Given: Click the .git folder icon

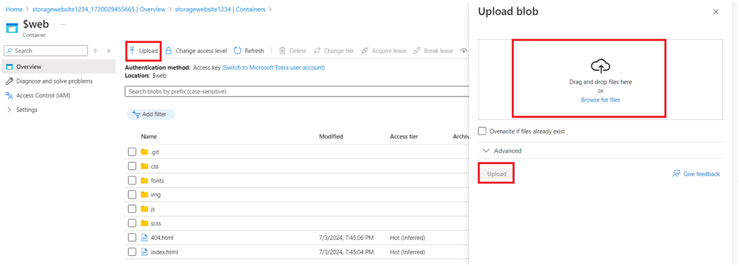Looking at the screenshot, I should coord(144,152).
